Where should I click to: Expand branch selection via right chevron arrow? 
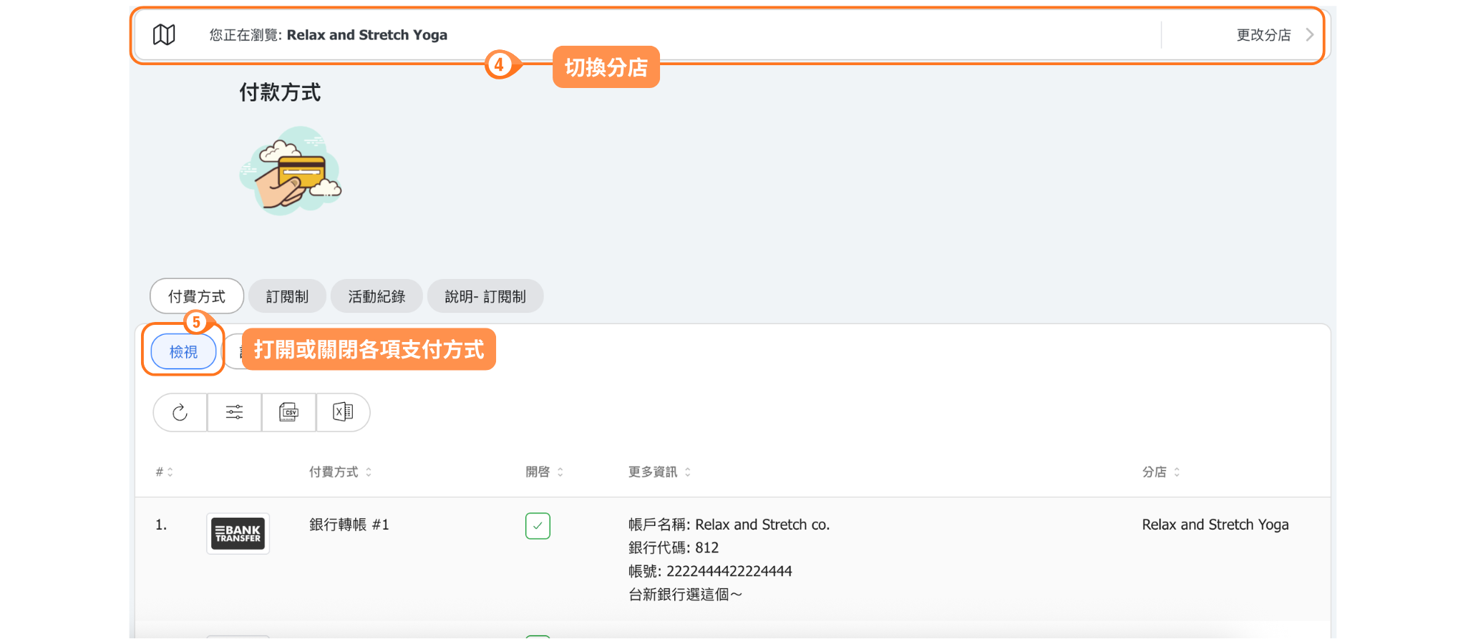[1309, 34]
